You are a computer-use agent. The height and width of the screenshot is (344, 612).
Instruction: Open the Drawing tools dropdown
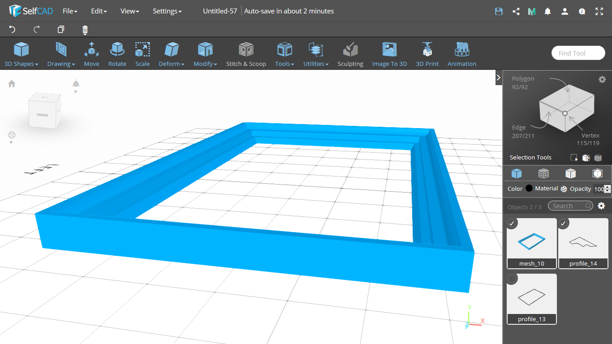(x=61, y=54)
